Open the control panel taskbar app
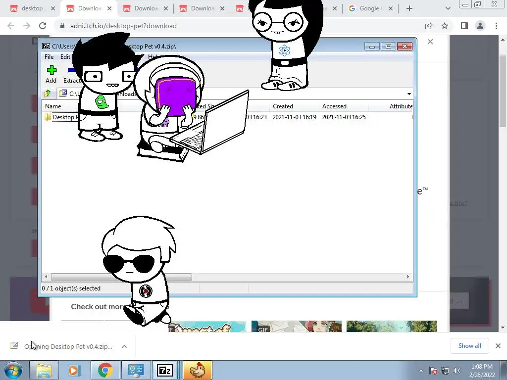 (136, 370)
